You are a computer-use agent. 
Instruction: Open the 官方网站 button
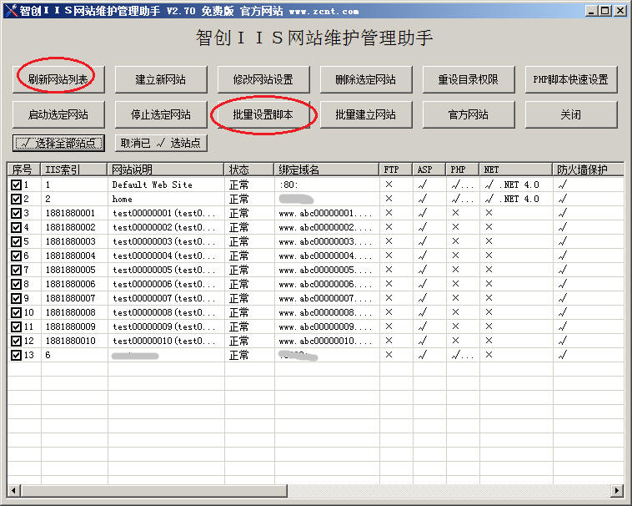click(469, 114)
